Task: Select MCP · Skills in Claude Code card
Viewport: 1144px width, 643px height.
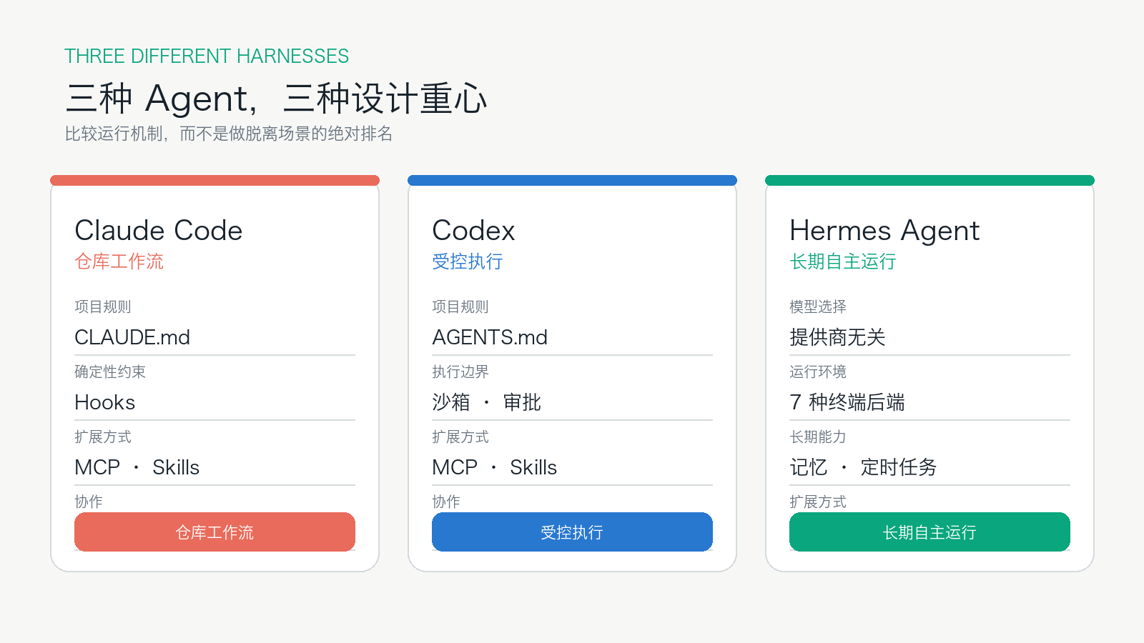Action: click(x=137, y=467)
